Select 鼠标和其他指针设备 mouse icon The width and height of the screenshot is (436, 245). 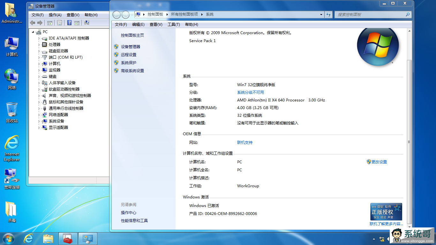pos(45,102)
